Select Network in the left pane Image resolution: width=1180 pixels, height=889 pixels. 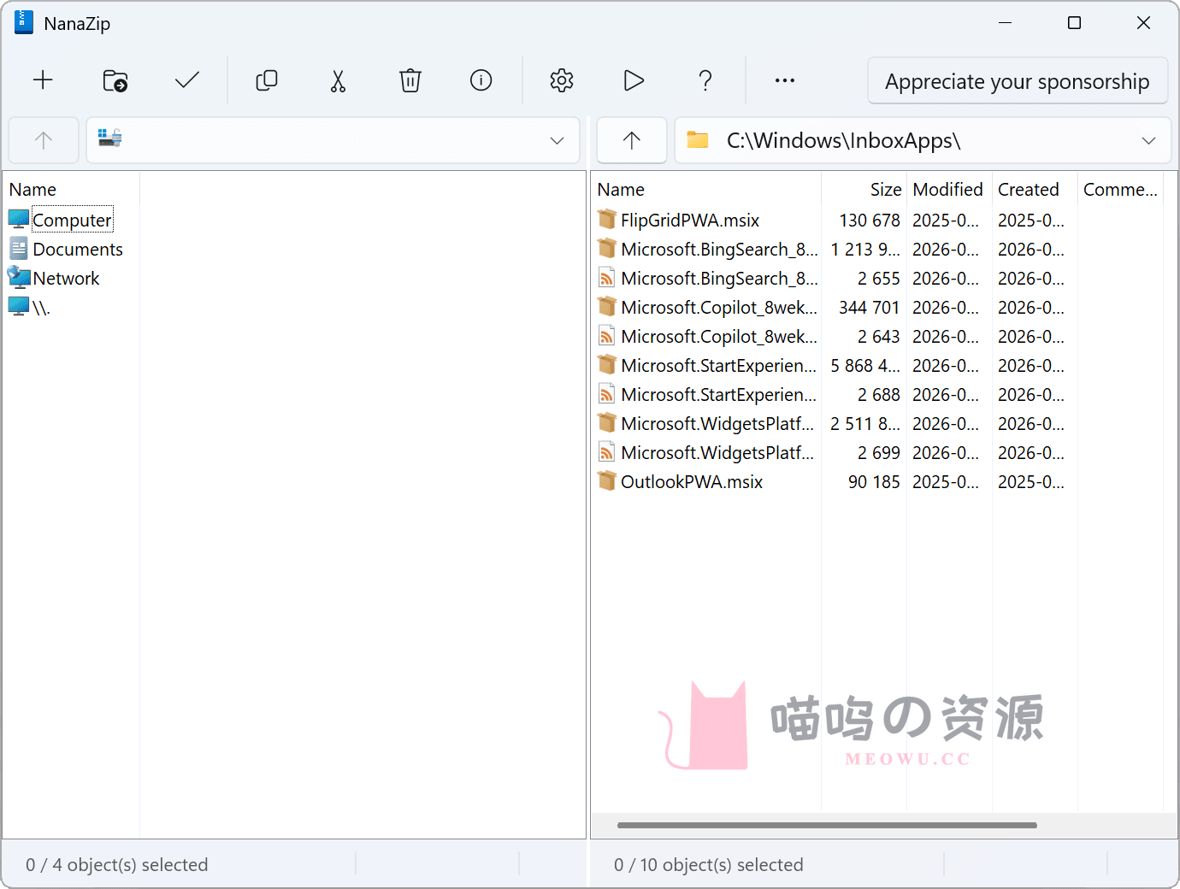(66, 279)
